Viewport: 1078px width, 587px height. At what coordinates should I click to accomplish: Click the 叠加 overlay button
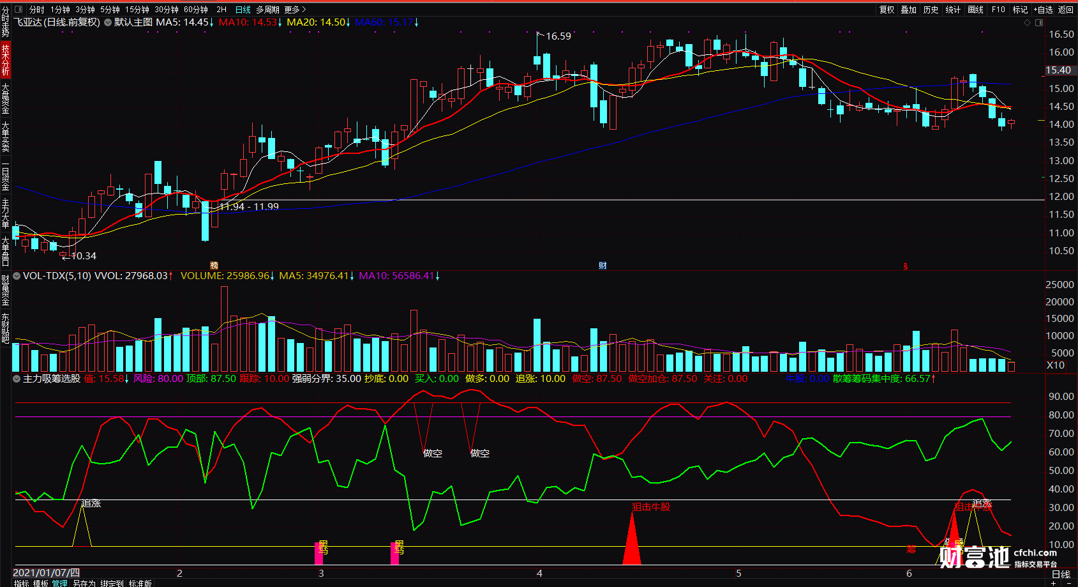[x=909, y=10]
